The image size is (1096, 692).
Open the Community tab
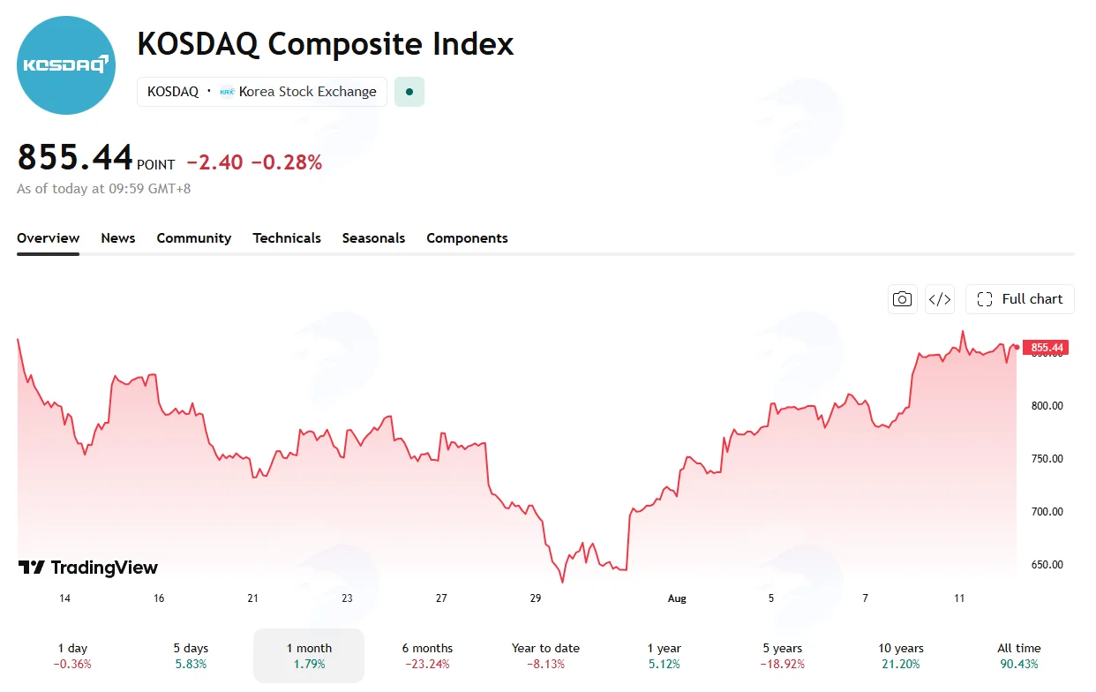point(194,238)
